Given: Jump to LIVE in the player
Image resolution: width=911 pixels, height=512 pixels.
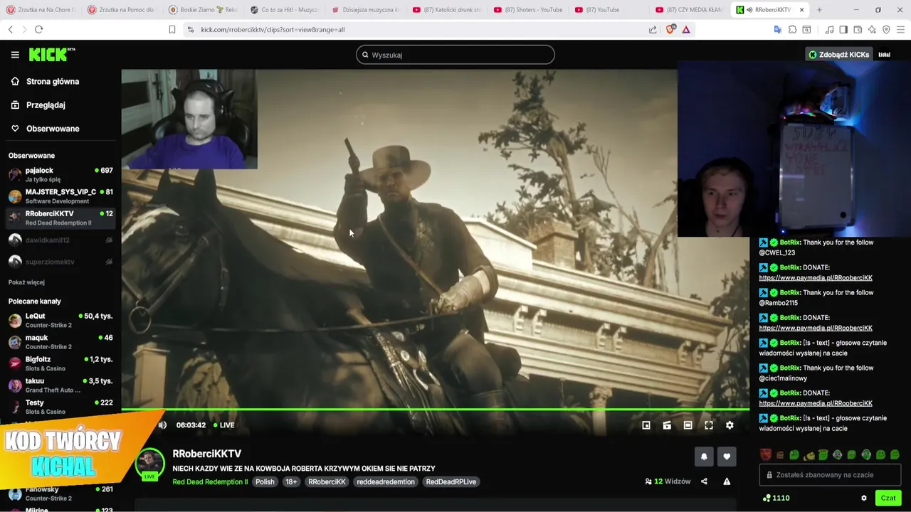Looking at the screenshot, I should pyautogui.click(x=224, y=425).
